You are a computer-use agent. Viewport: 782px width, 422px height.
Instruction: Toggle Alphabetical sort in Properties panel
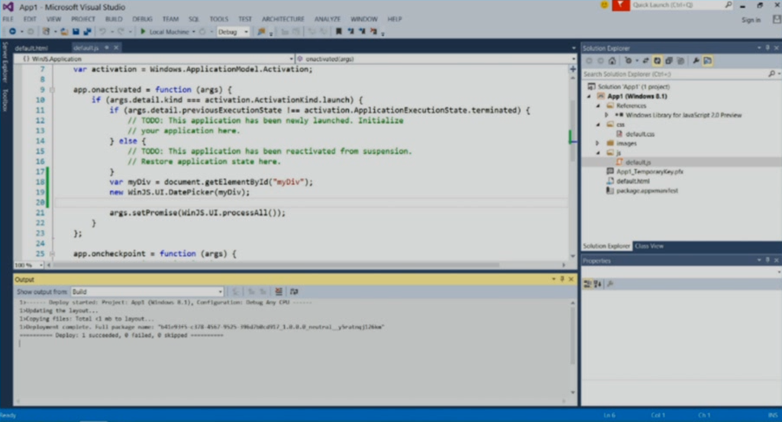click(x=597, y=284)
